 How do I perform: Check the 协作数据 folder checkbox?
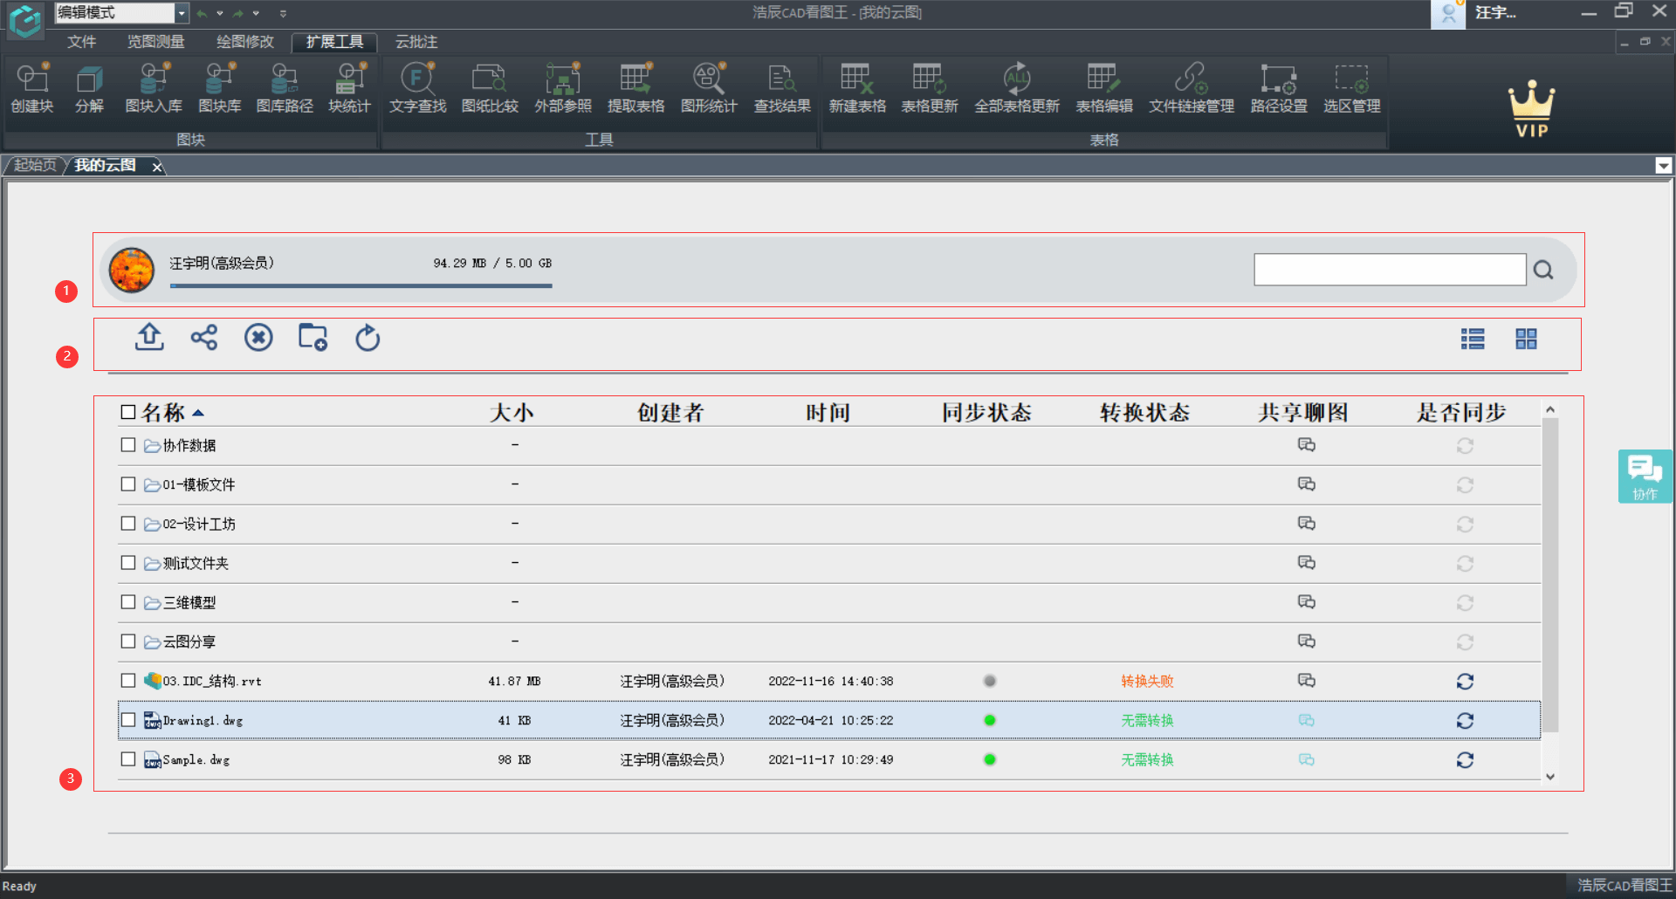click(128, 445)
